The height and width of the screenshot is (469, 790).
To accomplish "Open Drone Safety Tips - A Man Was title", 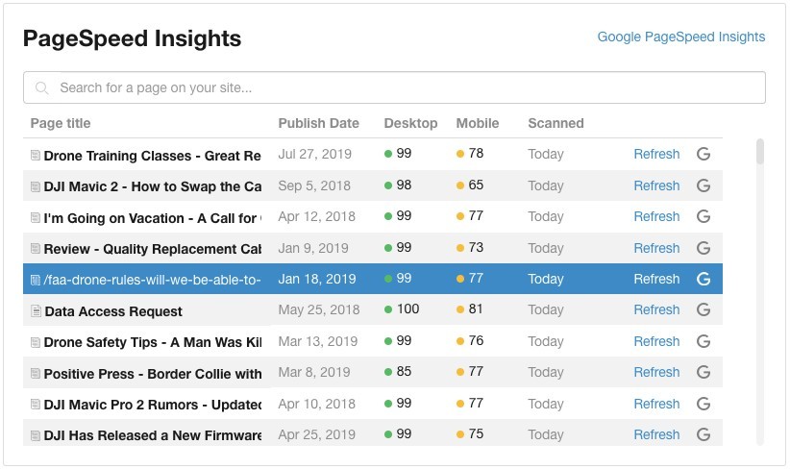I will click(x=152, y=342).
